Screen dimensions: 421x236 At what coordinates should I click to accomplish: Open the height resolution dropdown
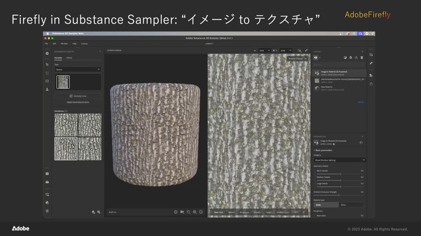[x=286, y=50]
